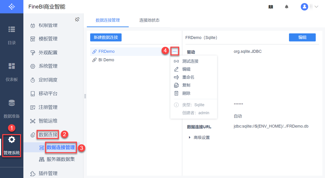Collapse the 数据连接 sidebar group
The height and width of the screenshot is (178, 325).
pos(48,135)
